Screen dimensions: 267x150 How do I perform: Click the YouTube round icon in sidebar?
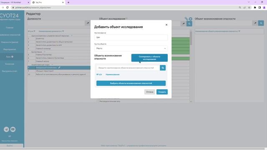pos(13,130)
